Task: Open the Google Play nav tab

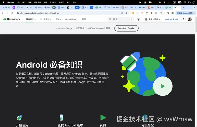Action: 70,19
